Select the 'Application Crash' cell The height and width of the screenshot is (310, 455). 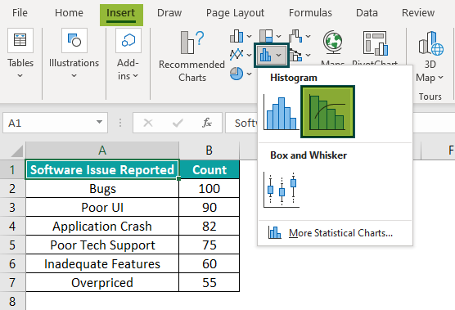(102, 227)
